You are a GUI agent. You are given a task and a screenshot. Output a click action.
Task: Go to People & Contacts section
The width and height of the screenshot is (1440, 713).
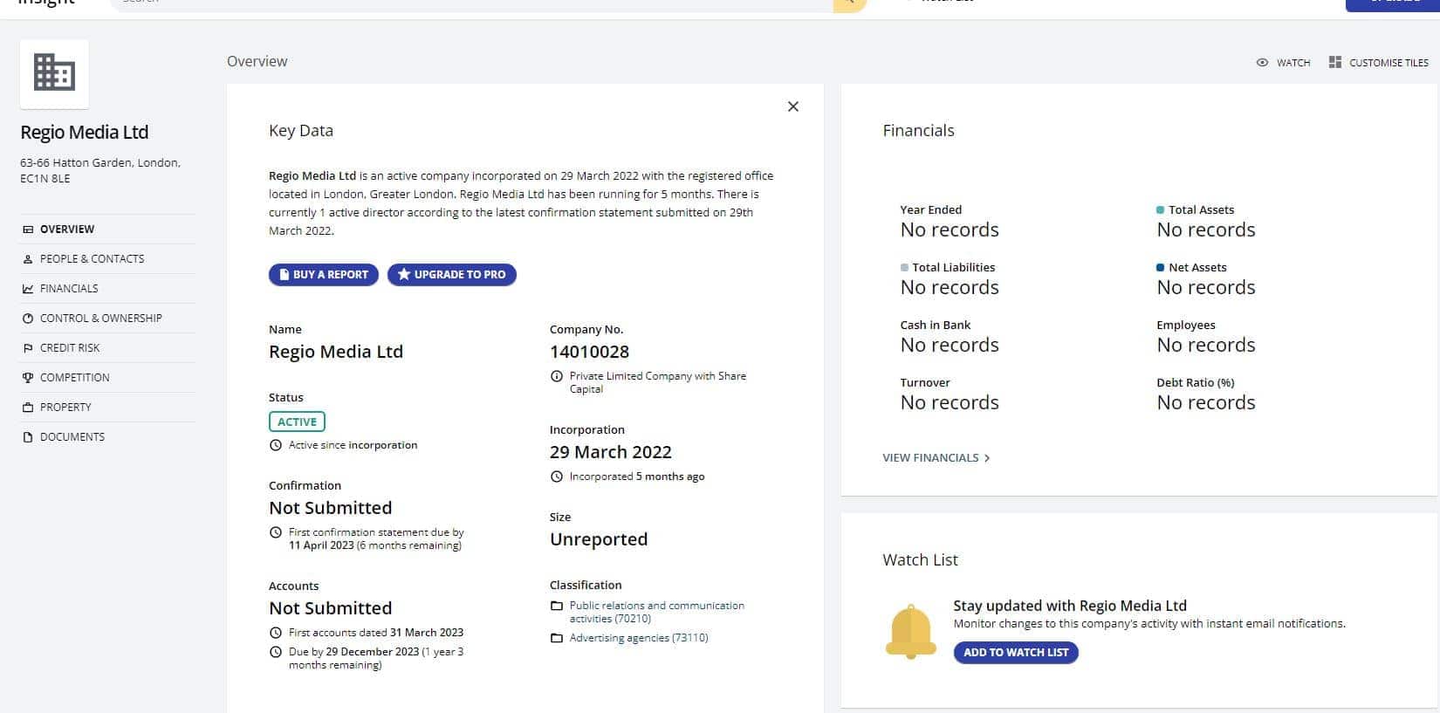pos(92,259)
